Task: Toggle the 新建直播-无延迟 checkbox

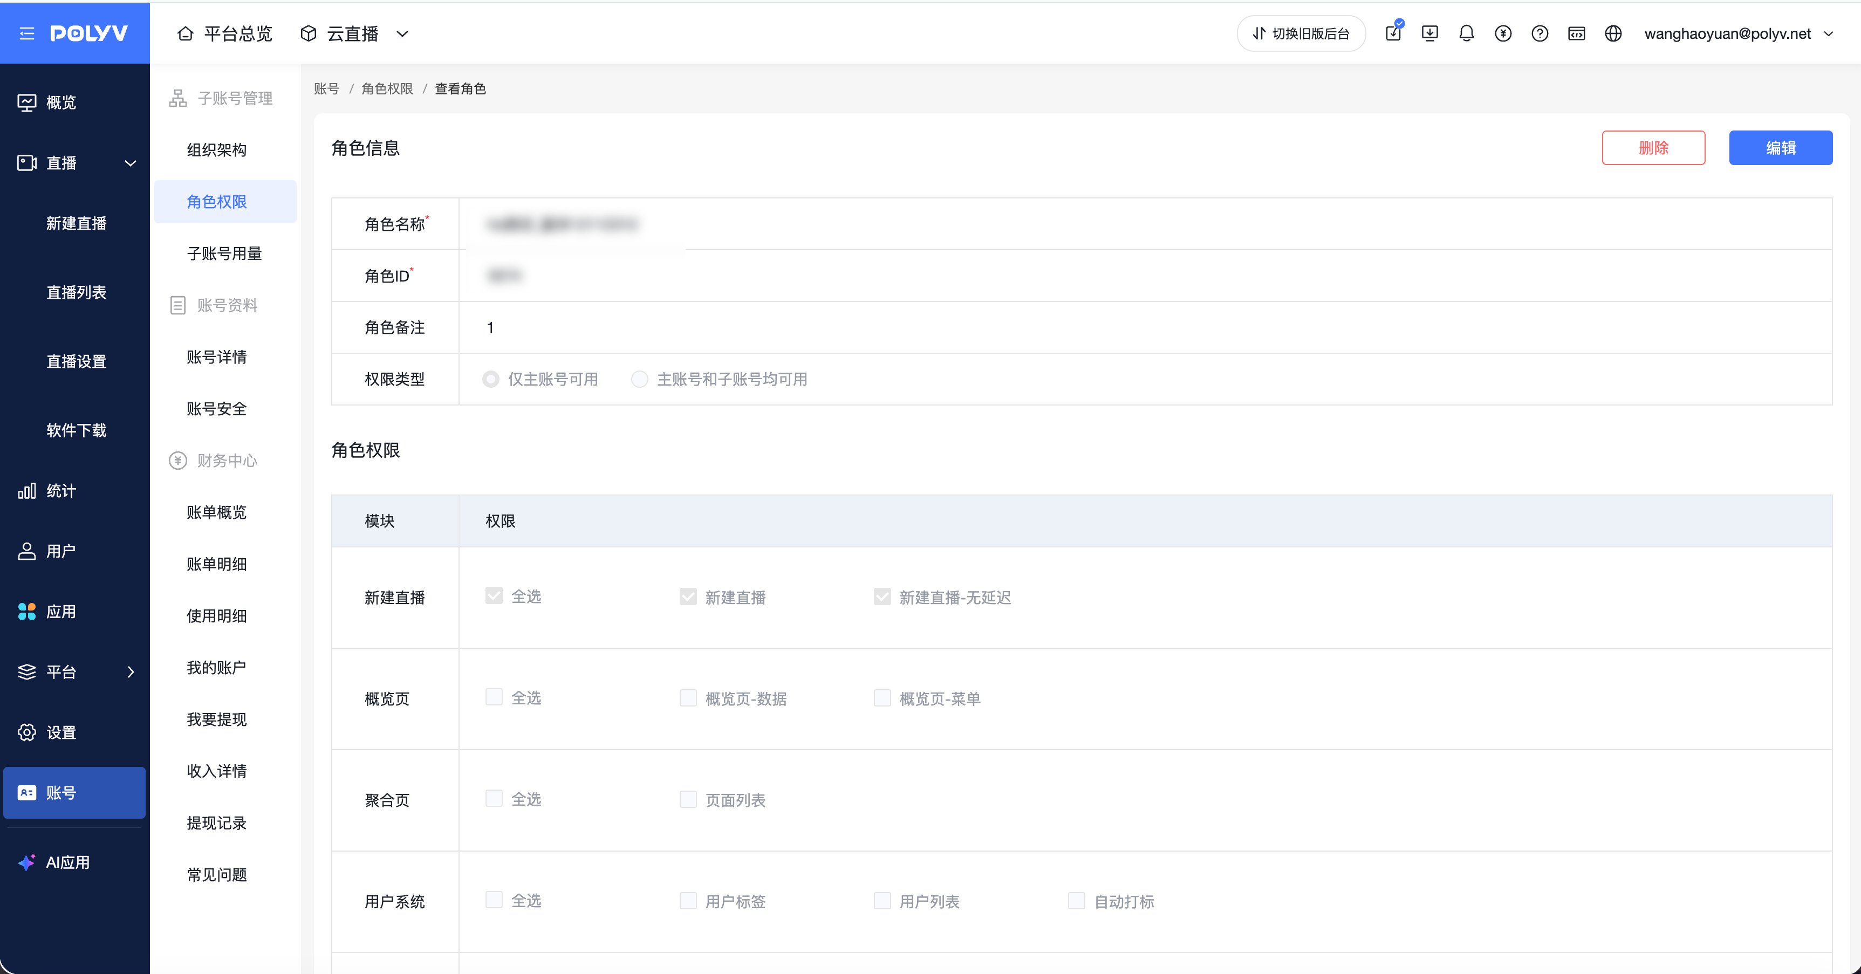Action: (x=882, y=597)
